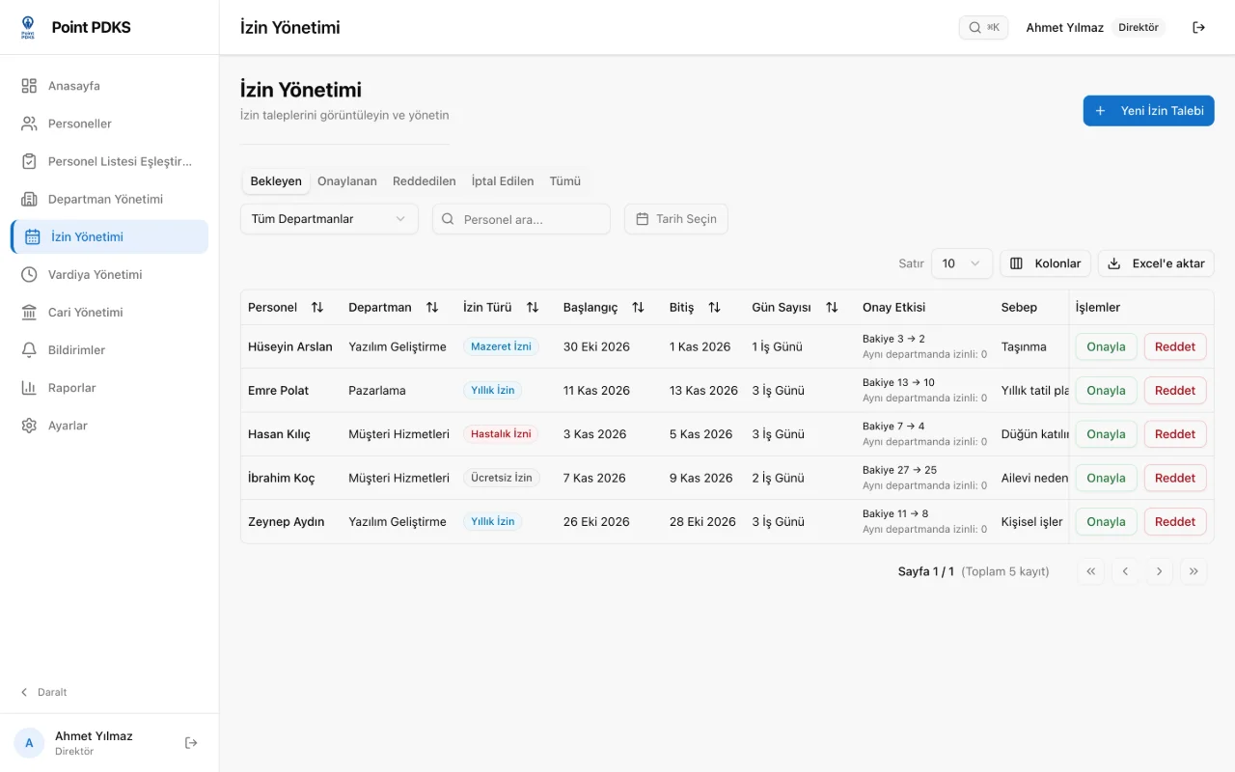This screenshot has width=1235, height=772.
Task: Open the ⌘K quick search box
Action: click(983, 27)
